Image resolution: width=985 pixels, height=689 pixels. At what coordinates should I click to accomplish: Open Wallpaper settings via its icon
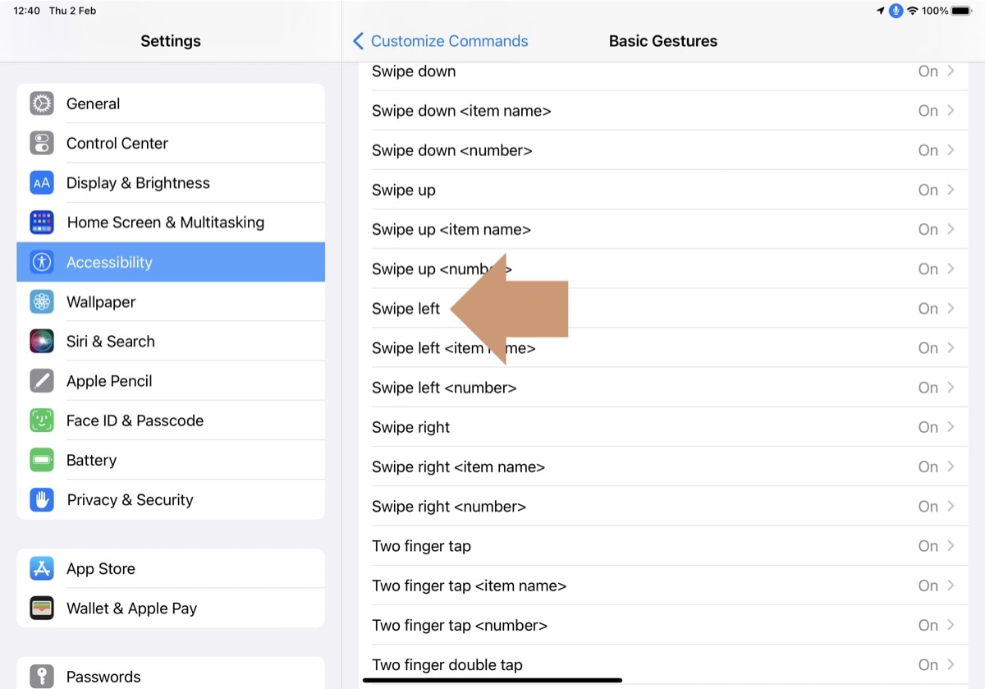tap(41, 301)
